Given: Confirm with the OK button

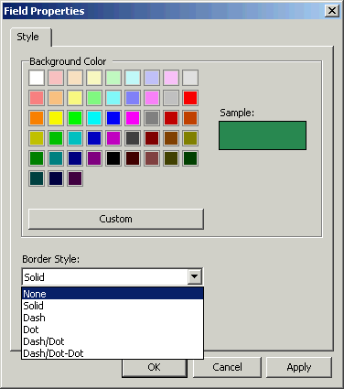Looking at the screenshot, I should [155, 367].
